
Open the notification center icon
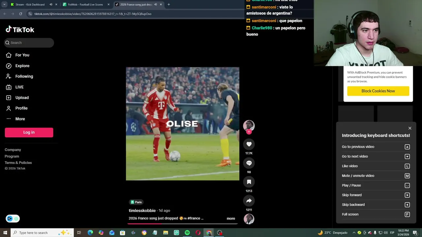click(x=415, y=233)
